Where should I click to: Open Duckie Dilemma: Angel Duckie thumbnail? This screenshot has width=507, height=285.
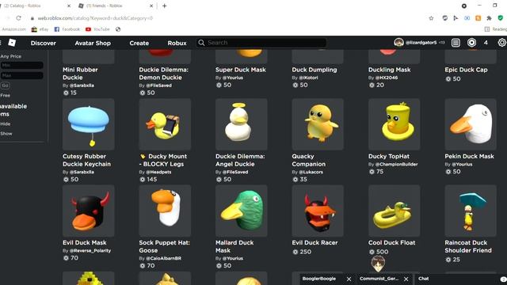click(x=241, y=124)
